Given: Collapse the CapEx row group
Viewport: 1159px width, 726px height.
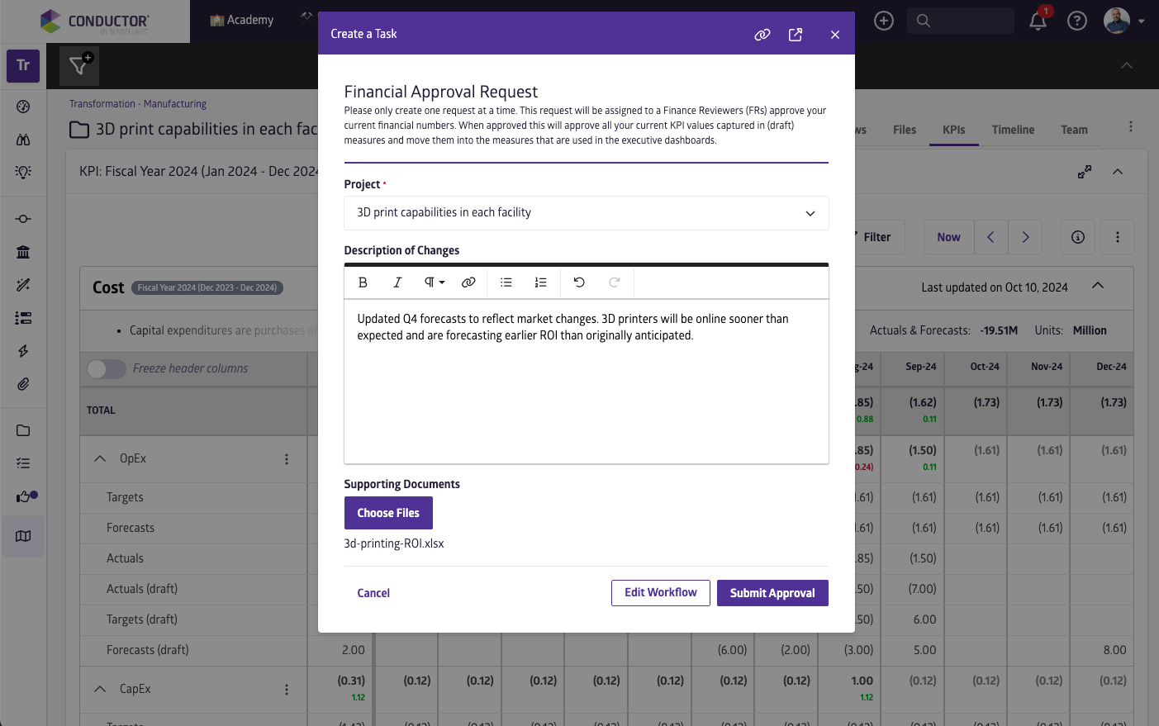Looking at the screenshot, I should 100,689.
